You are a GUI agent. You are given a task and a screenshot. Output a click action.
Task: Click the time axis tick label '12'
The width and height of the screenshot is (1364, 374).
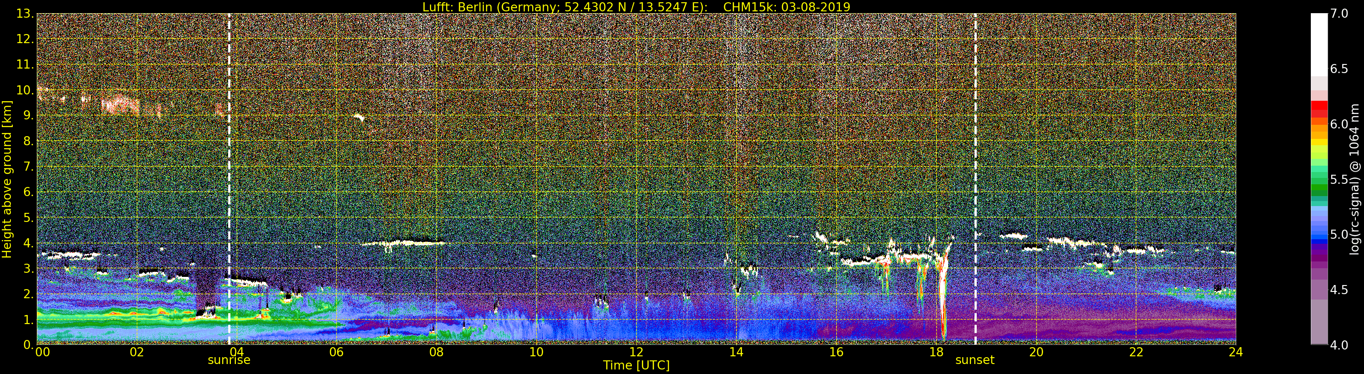pyautogui.click(x=636, y=352)
